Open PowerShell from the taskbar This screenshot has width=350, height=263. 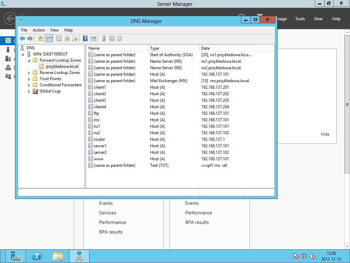[37, 256]
